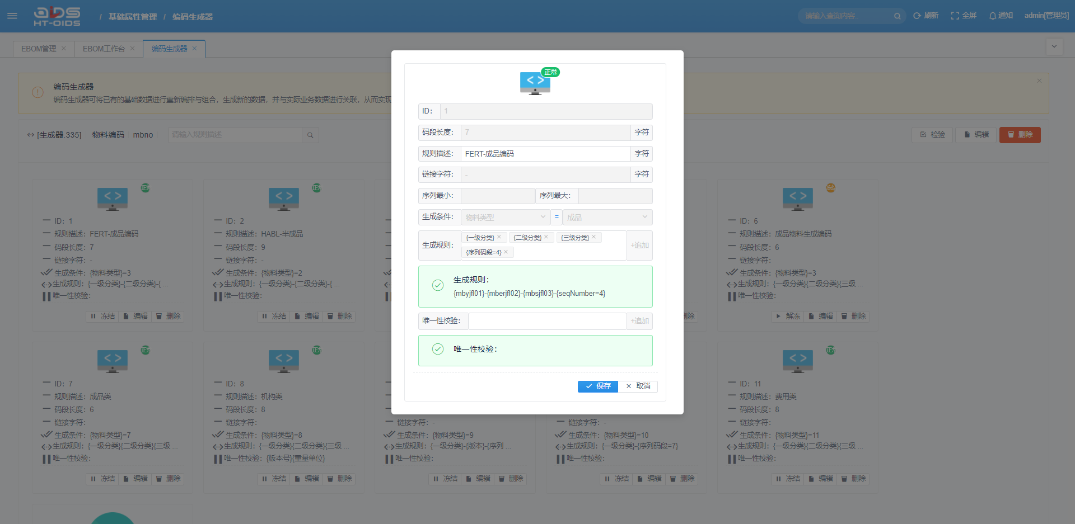Click the 正常 status badge
This screenshot has width=1075, height=524.
point(550,72)
